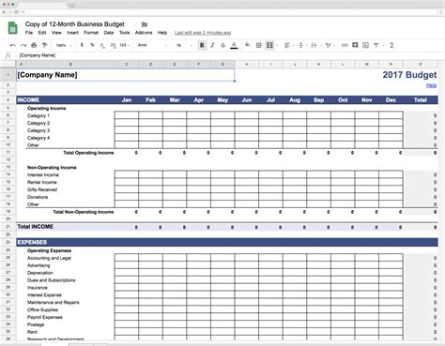Open the View menu
The height and width of the screenshot is (346, 445).
(56, 33)
